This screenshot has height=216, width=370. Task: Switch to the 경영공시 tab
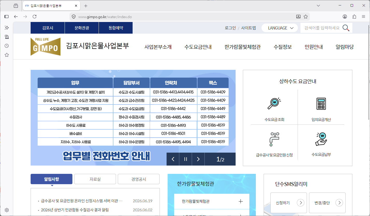point(139,179)
